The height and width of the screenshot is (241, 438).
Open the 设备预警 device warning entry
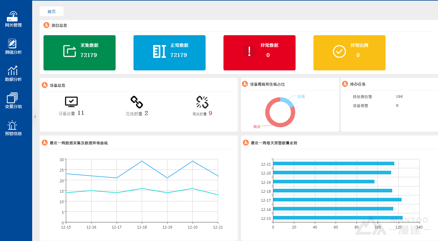tap(361, 106)
